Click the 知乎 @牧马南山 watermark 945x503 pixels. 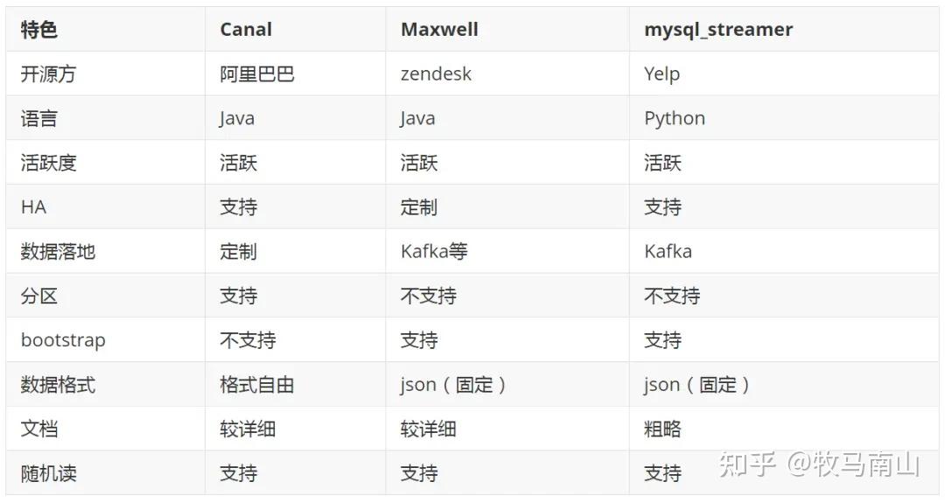pyautogui.click(x=819, y=465)
